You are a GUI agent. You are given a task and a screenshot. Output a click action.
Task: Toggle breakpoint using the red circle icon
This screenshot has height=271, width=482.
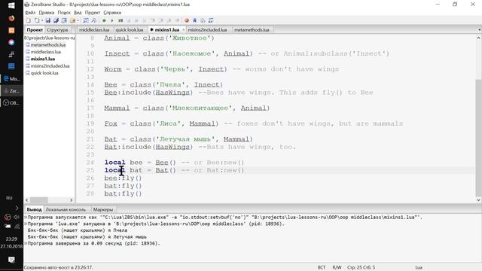(187, 20)
